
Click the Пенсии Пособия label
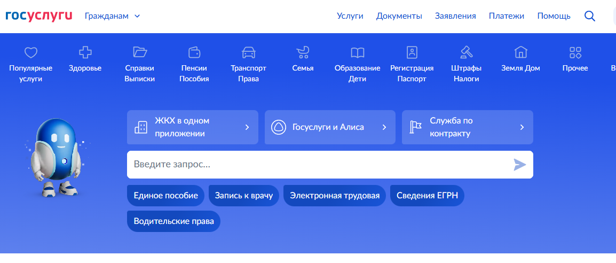pos(194,74)
